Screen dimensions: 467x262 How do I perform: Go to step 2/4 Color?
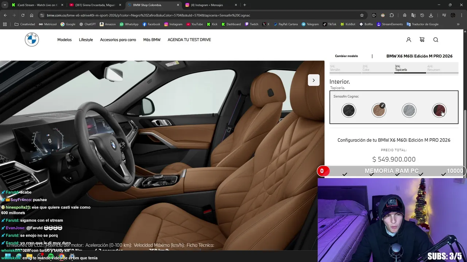[378, 68]
